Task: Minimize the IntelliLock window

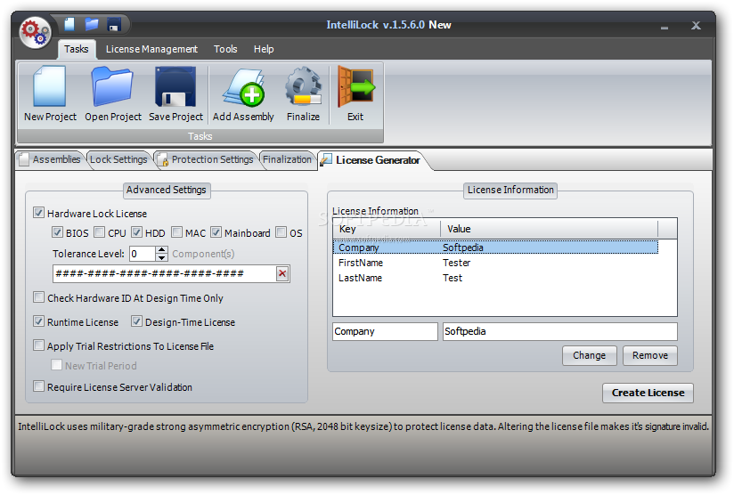Action: click(x=665, y=27)
